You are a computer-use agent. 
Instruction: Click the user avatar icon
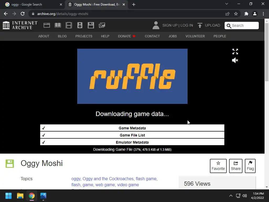(x=156, y=25)
